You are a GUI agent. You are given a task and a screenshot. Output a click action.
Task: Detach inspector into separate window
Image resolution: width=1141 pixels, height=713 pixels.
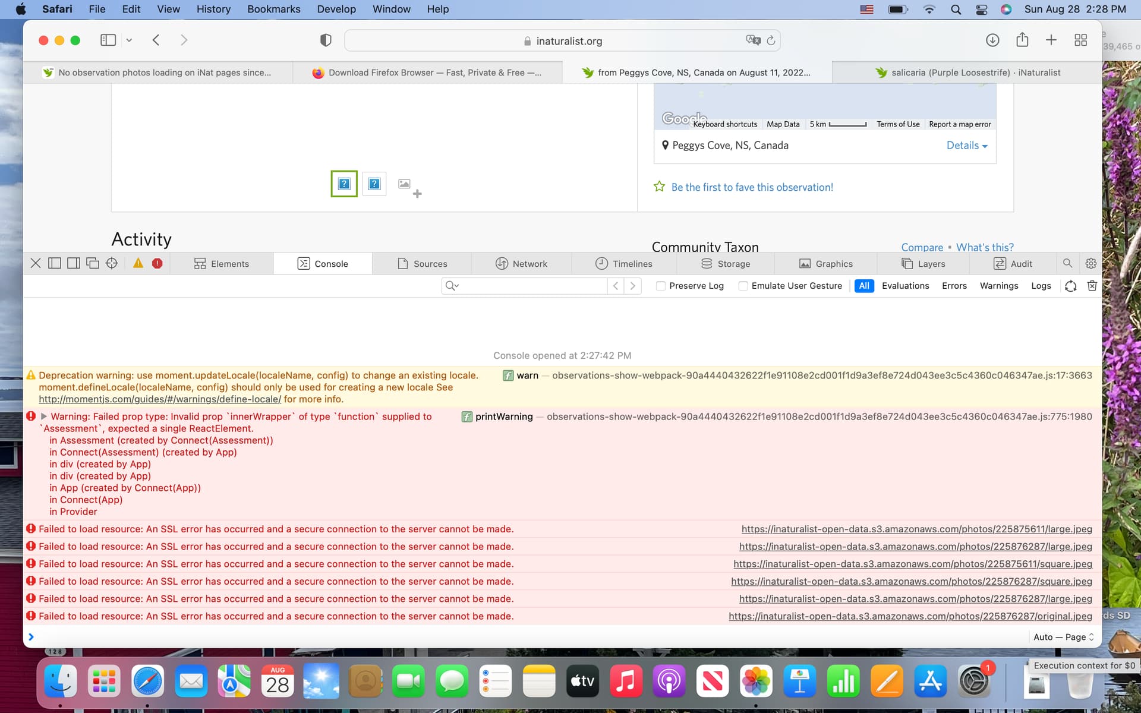pyautogui.click(x=93, y=263)
